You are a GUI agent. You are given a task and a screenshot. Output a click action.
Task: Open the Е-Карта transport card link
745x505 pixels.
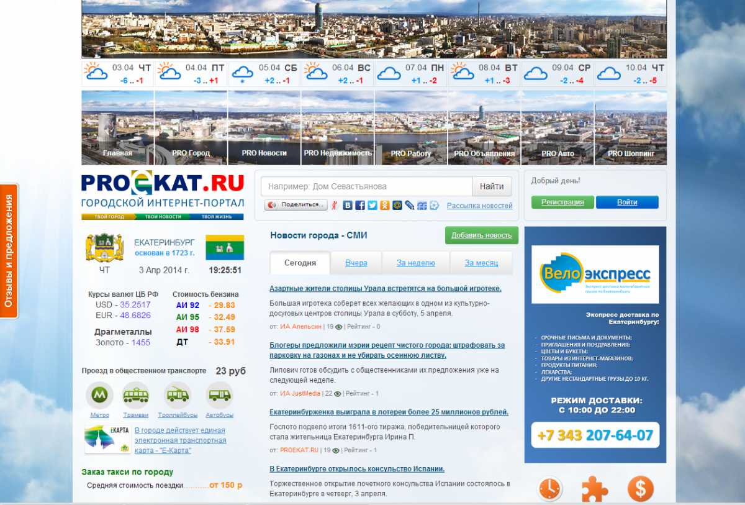(x=180, y=440)
